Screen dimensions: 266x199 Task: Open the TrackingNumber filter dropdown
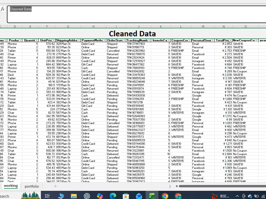(149, 40)
